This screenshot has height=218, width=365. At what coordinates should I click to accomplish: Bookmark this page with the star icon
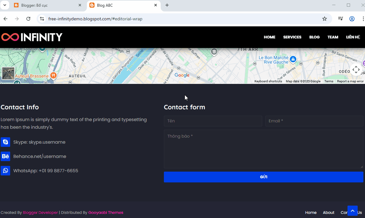(325, 19)
